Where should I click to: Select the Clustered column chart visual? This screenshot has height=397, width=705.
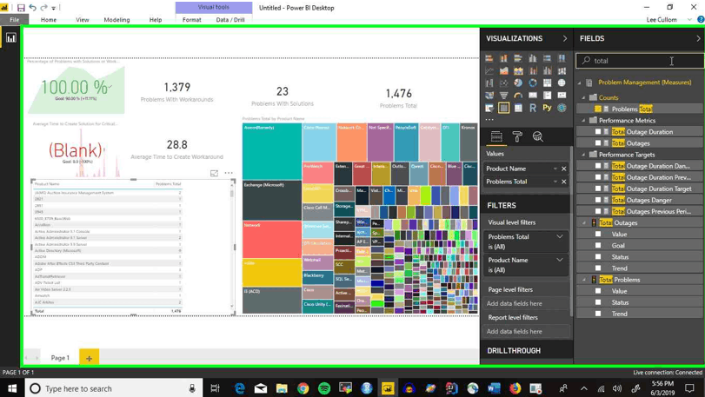(x=533, y=58)
